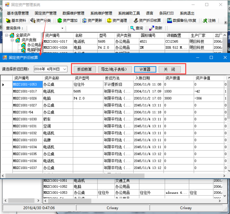The width and height of the screenshot is (230, 214).
Task: Open the 查询条件 dropdown arrow
Action: coord(62,28)
